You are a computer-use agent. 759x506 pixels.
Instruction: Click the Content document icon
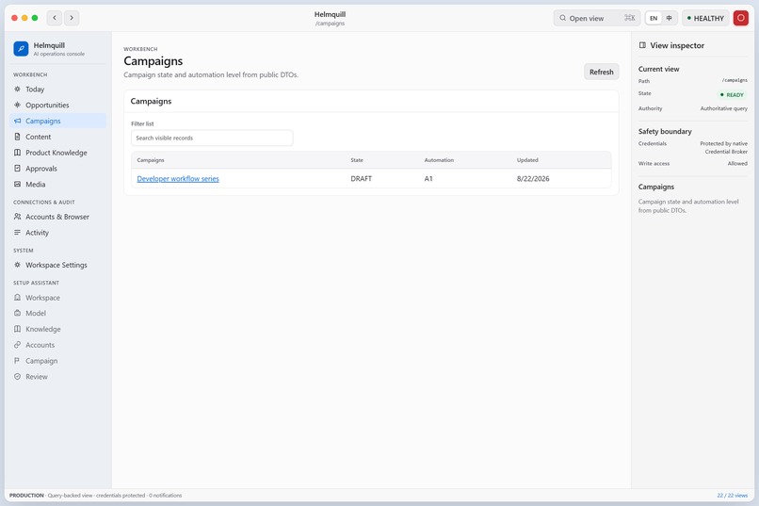pos(18,137)
